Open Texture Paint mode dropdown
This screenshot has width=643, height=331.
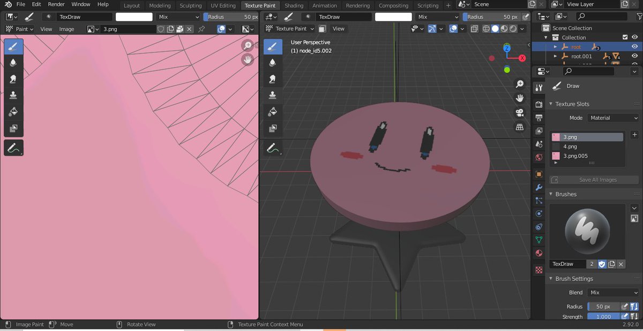[289, 29]
